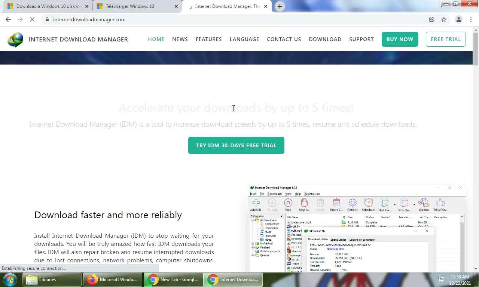Share this page using the share icon
The image size is (479, 287).
coord(431,19)
